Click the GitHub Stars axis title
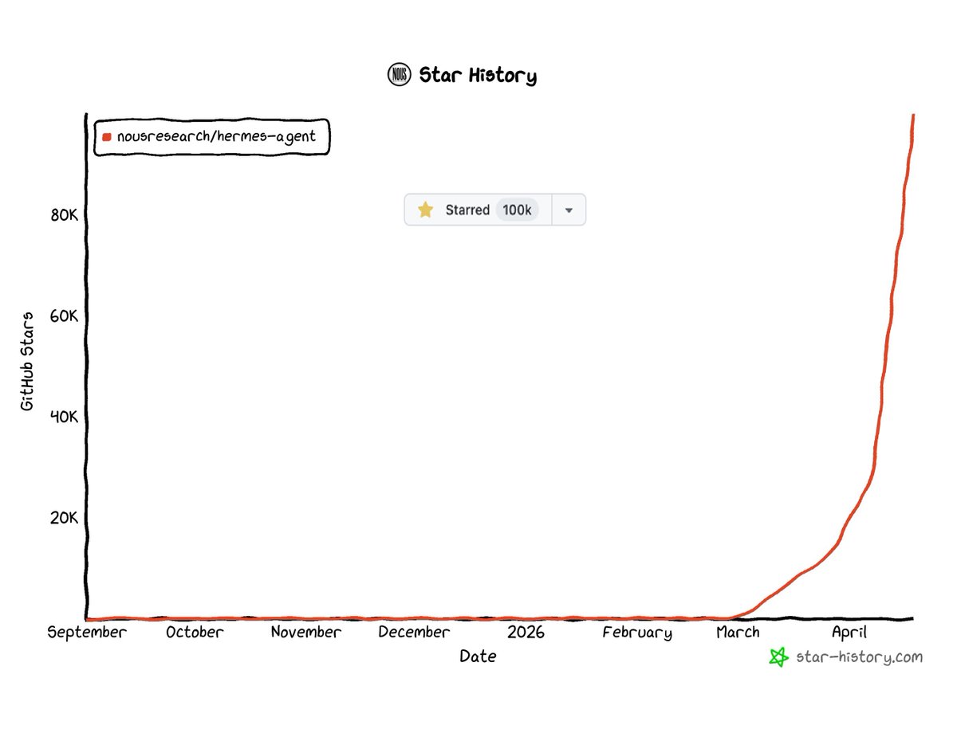 click(x=28, y=361)
